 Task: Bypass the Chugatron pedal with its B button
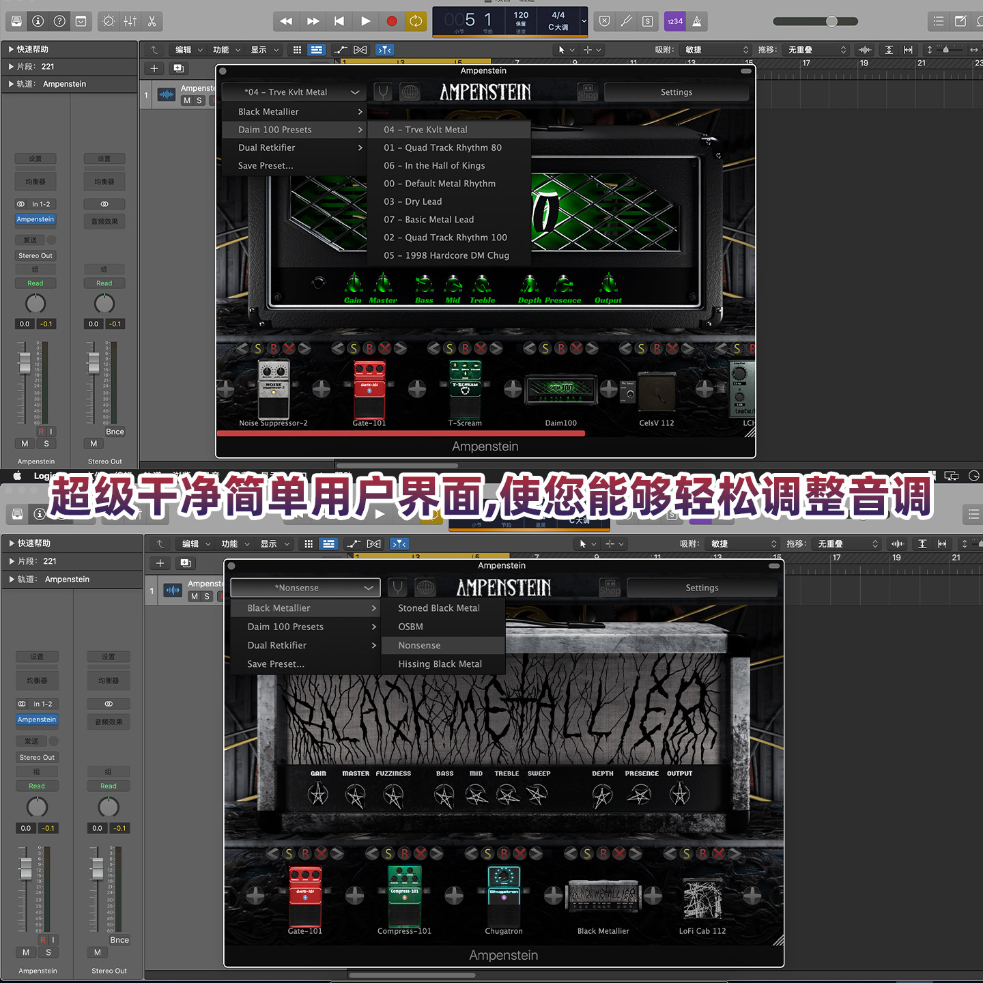click(x=504, y=853)
